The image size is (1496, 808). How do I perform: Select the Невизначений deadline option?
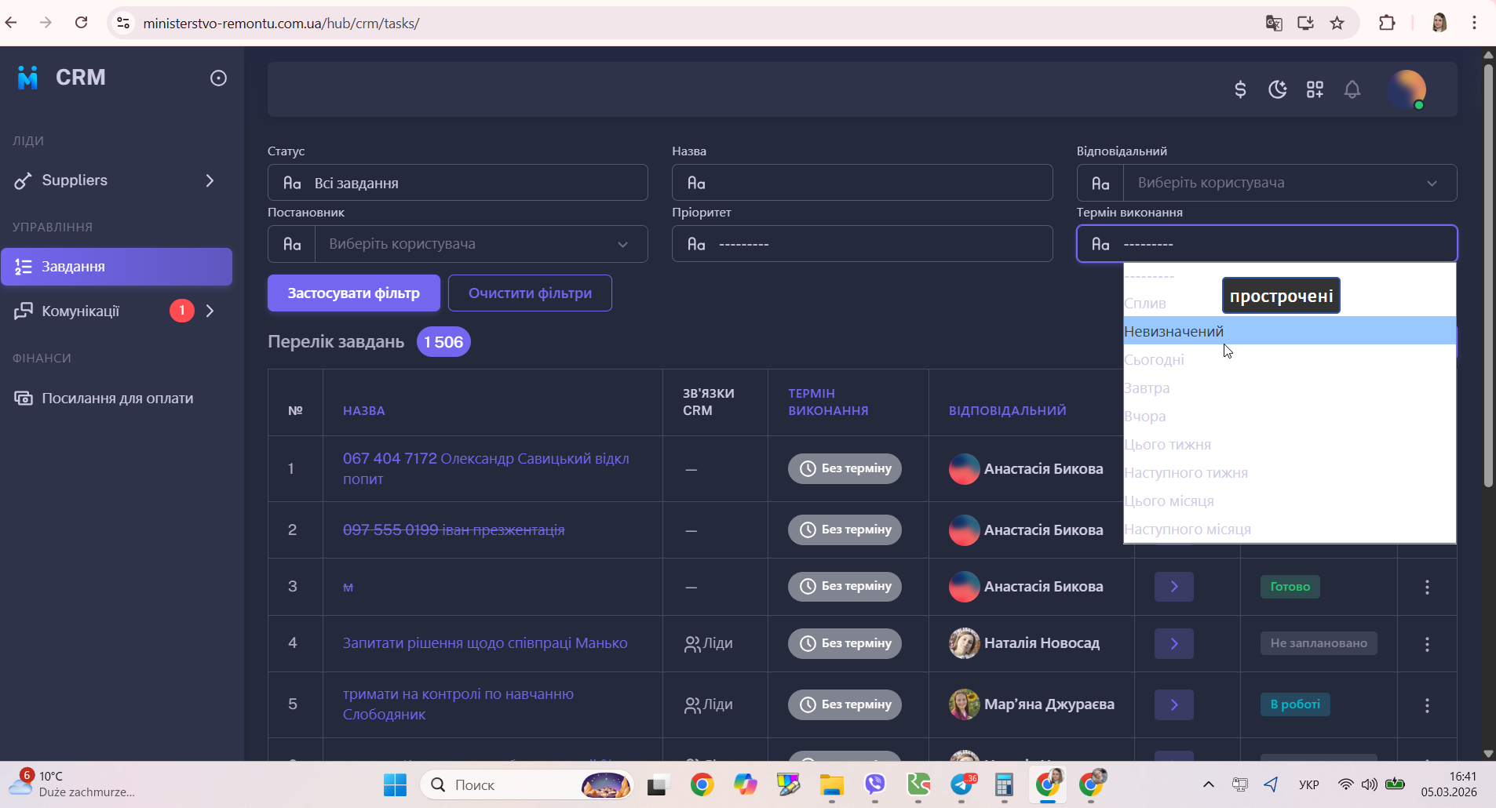(x=1290, y=331)
